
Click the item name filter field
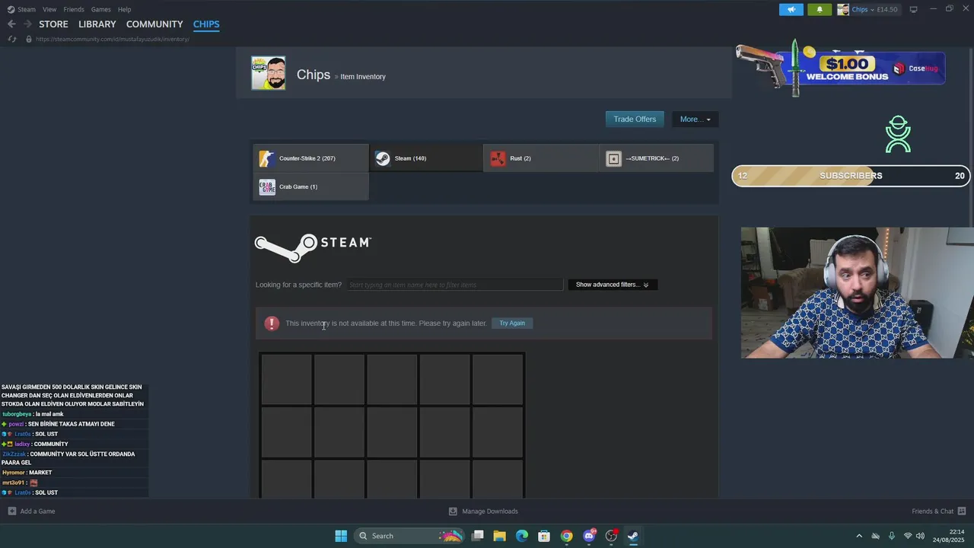pyautogui.click(x=455, y=285)
